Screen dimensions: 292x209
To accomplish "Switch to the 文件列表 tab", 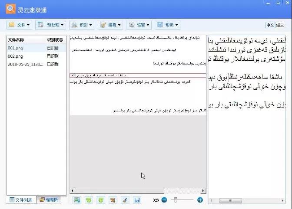I will 21,200.
